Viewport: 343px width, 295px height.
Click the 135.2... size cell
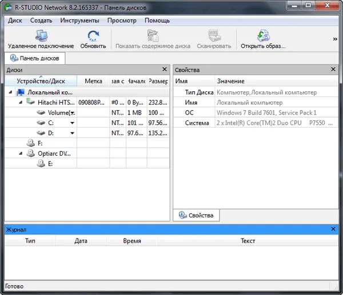(x=158, y=133)
